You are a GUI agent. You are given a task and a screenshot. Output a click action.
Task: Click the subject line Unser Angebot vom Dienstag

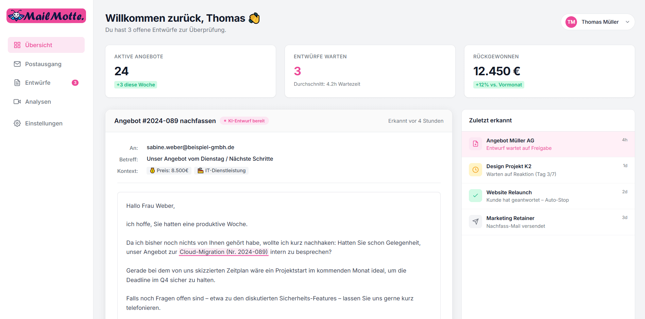click(210, 159)
